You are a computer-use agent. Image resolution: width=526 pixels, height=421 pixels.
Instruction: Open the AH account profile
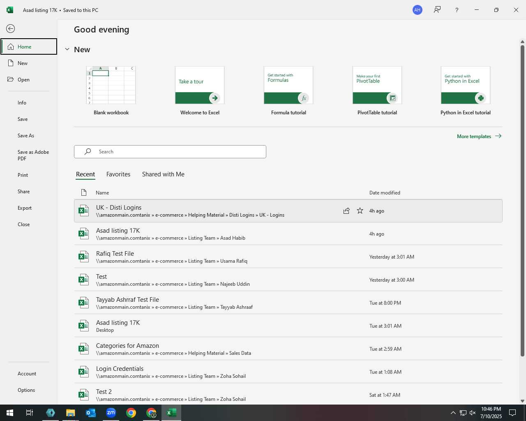click(x=418, y=10)
